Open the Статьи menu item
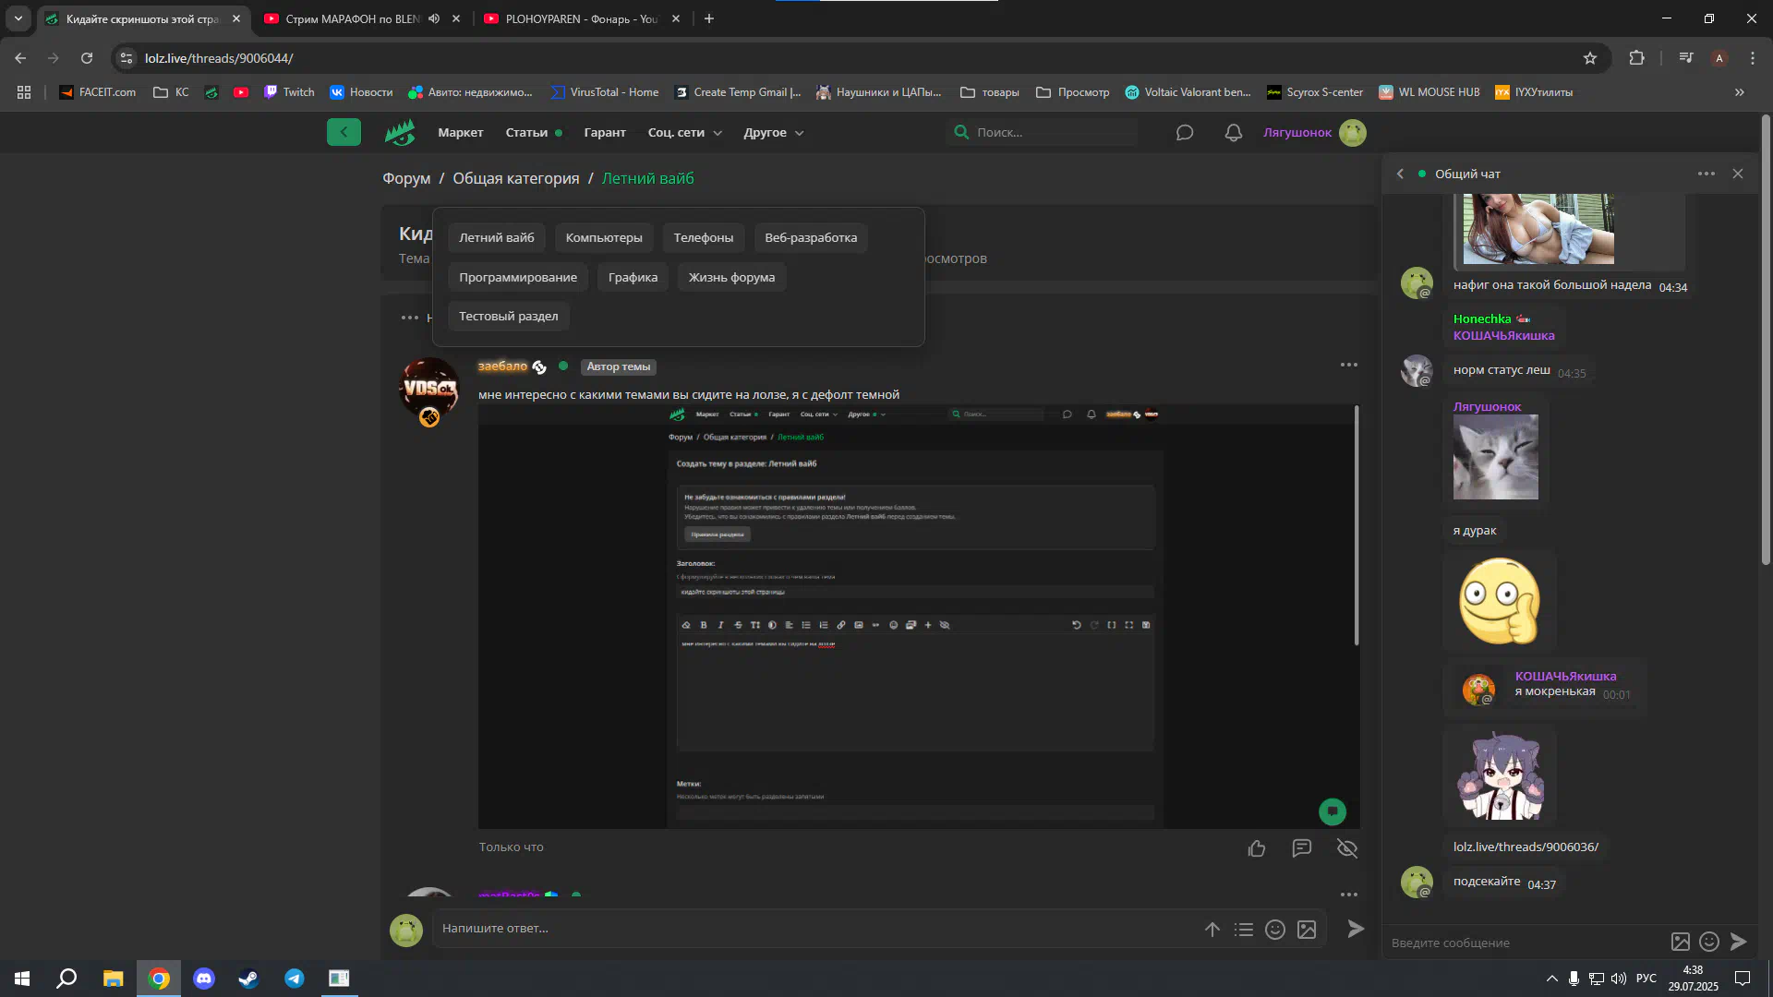Viewport: 1773px width, 997px height. click(526, 133)
